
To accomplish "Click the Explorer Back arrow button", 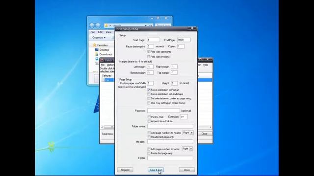I will click(92, 25).
